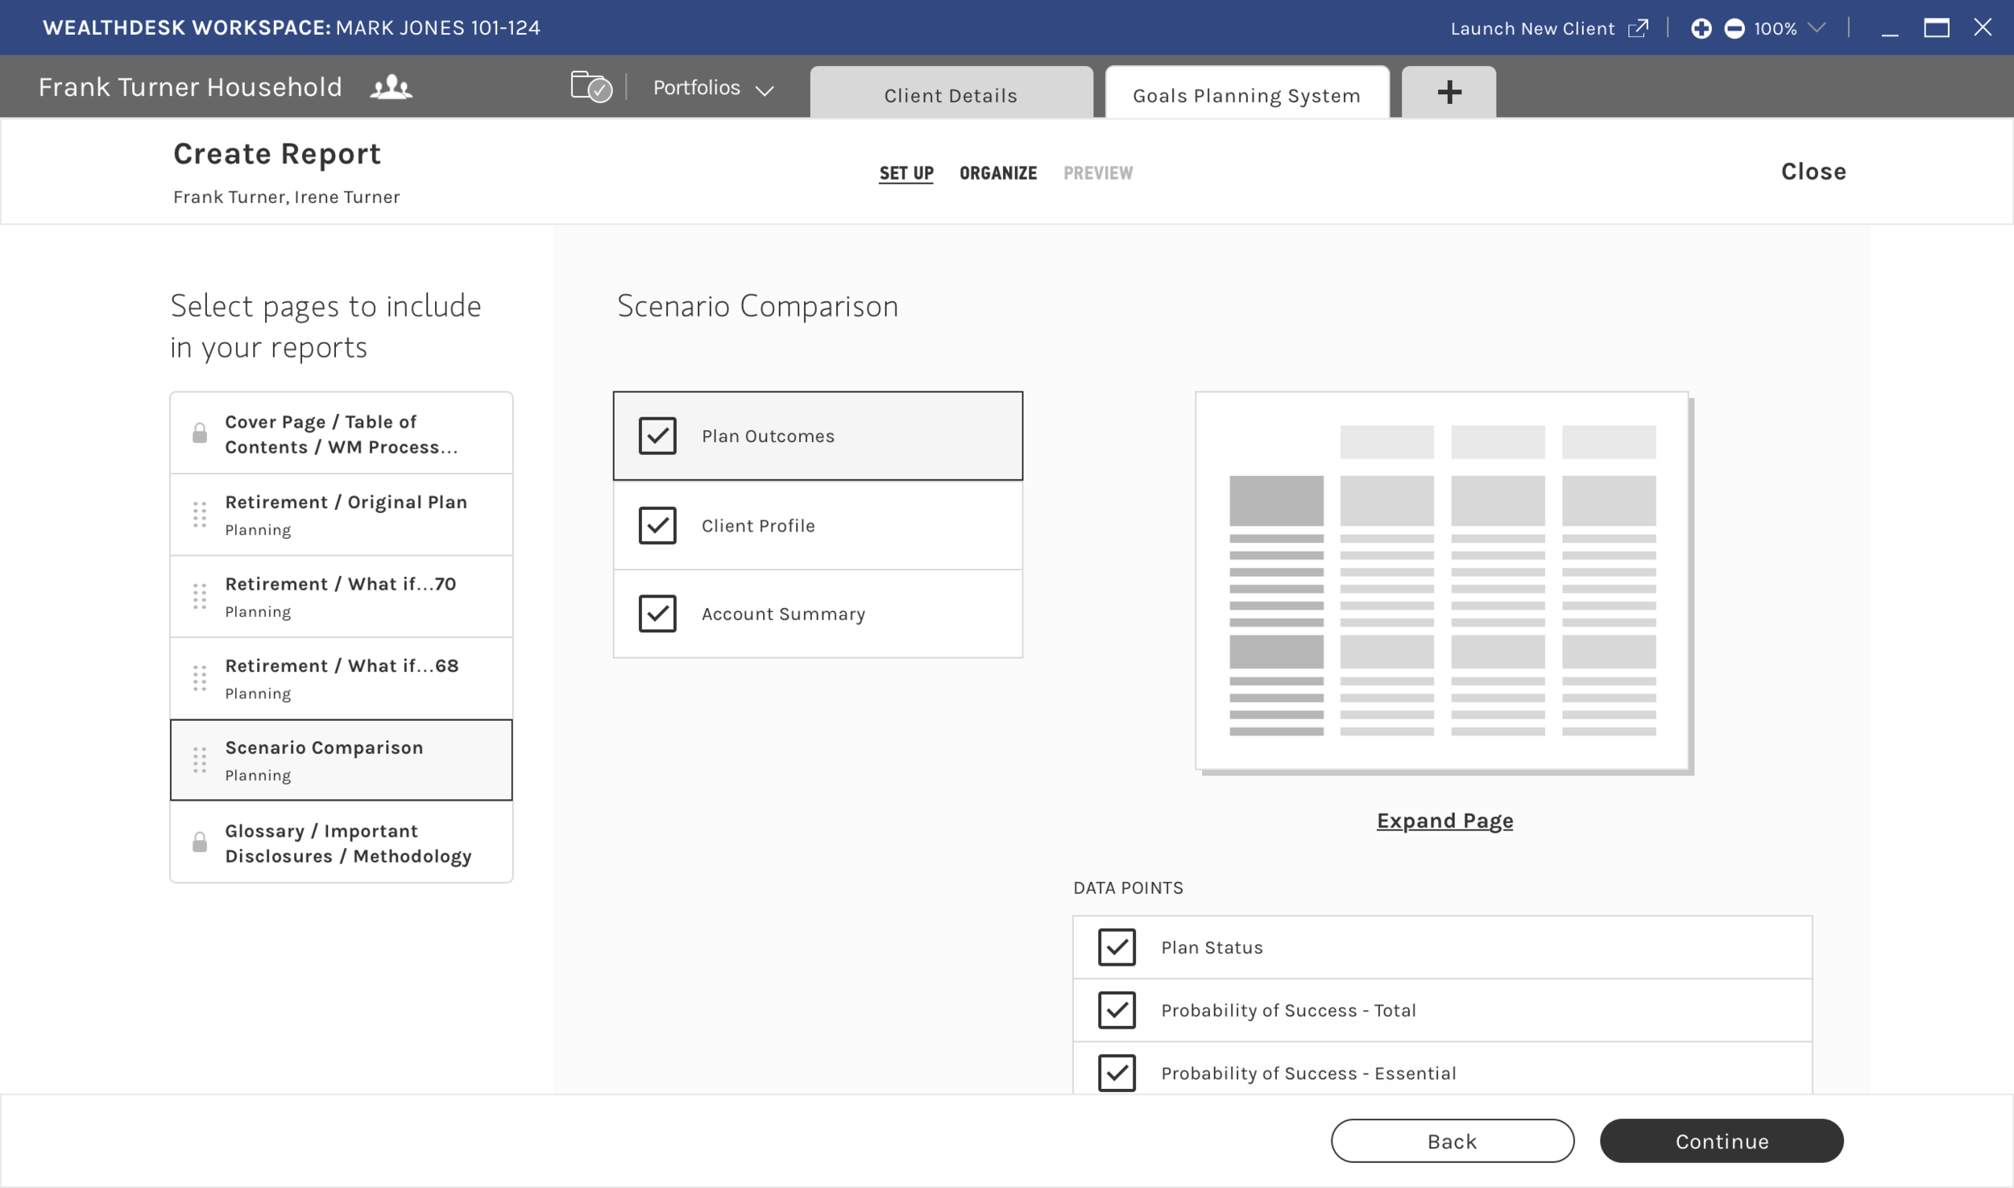Click drag handle on Retirement / Original Plan
Image resolution: width=2014 pixels, height=1188 pixels.
click(200, 514)
